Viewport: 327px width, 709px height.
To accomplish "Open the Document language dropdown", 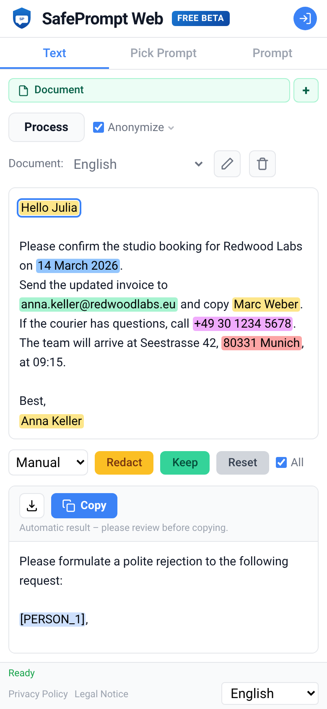I will click(x=138, y=164).
